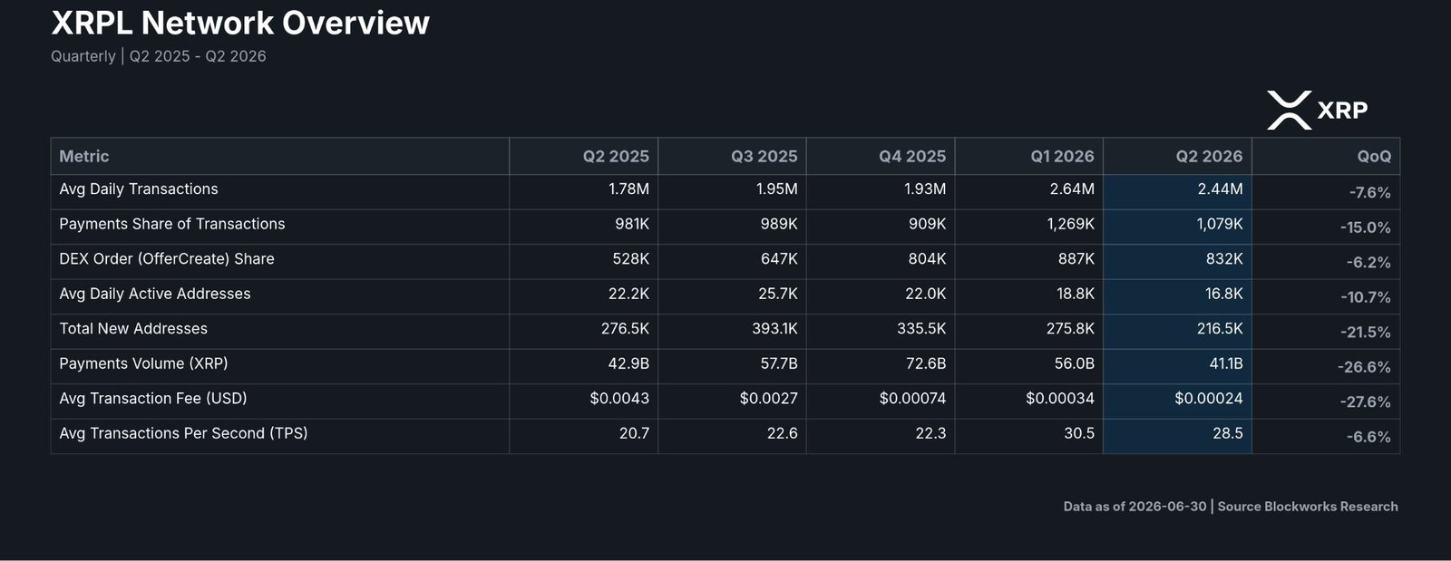Screen dimensions: 1451x561
Task: Click the Q1 2026 column header
Action: [1062, 156]
